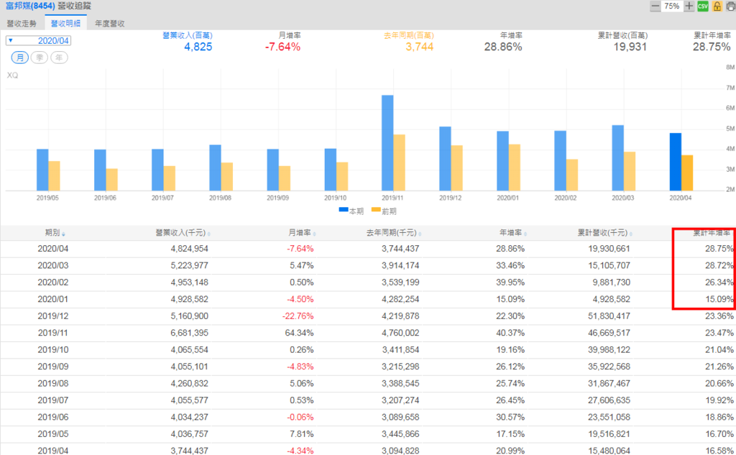Sort by the 期別 column sort arrow
Image resolution: width=736 pixels, height=455 pixels.
63,234
